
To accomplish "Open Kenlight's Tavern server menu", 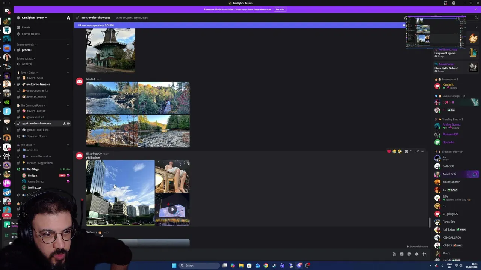I will [x=34, y=18].
